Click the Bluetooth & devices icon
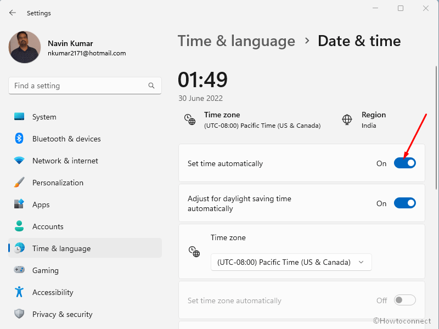Image resolution: width=439 pixels, height=329 pixels. click(19, 139)
